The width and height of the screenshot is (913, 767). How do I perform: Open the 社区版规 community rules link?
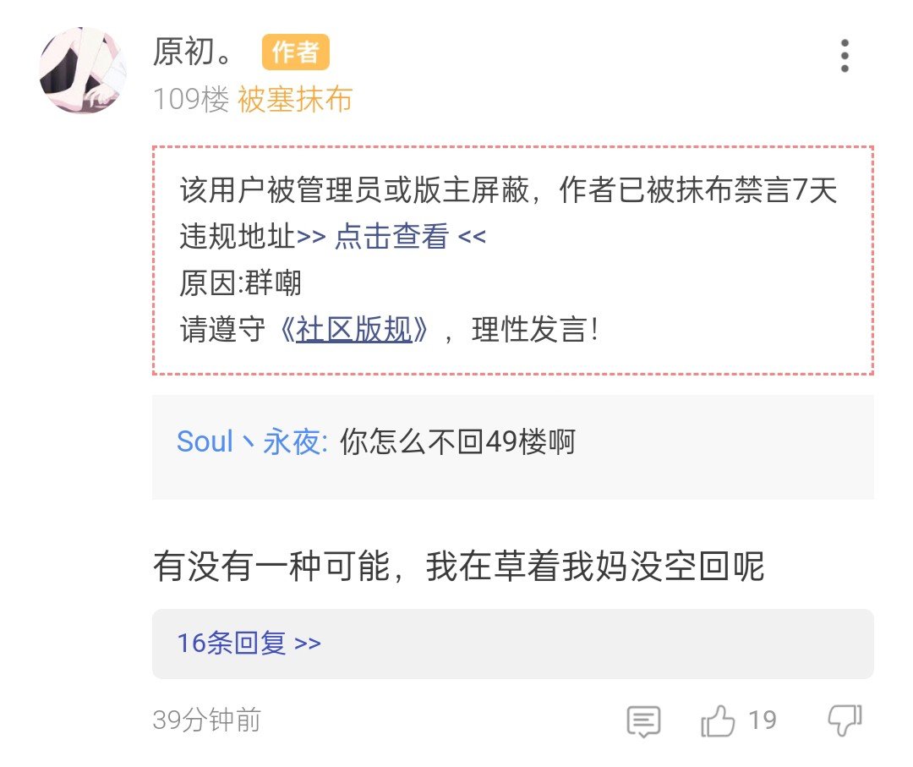pyautogui.click(x=353, y=330)
